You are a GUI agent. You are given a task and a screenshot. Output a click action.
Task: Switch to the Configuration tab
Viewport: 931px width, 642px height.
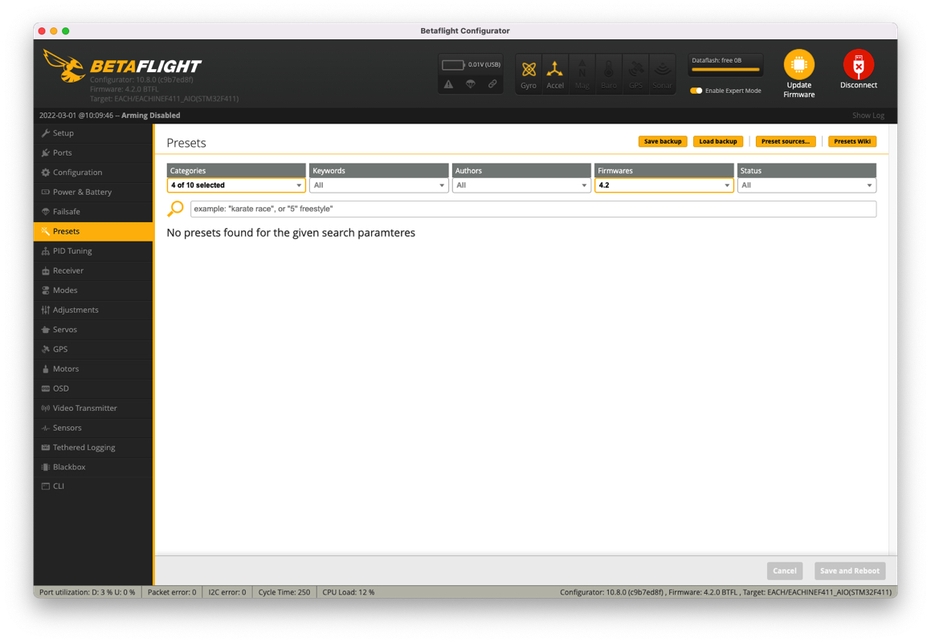93,172
